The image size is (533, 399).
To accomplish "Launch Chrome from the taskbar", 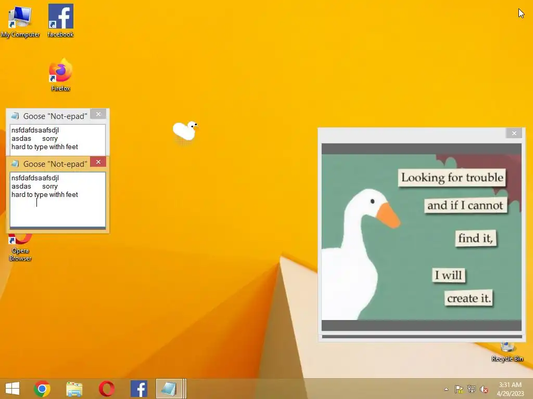I will point(42,389).
